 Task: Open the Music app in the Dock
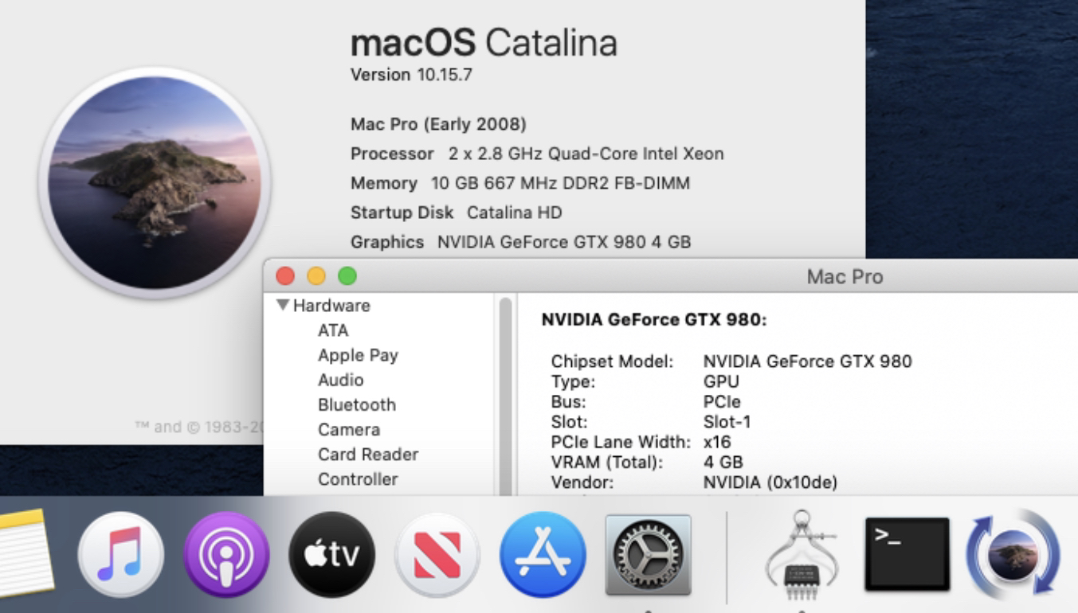pyautogui.click(x=121, y=555)
